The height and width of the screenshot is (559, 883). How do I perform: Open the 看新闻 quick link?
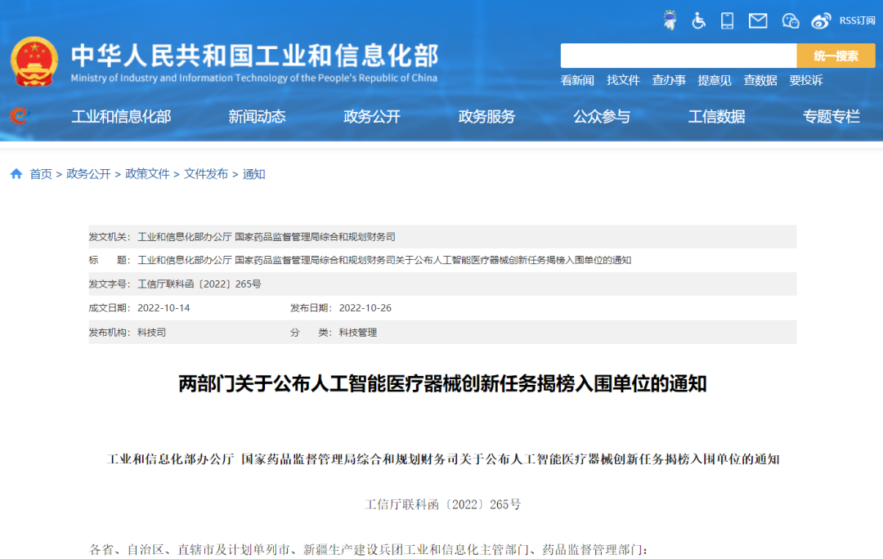click(x=577, y=81)
